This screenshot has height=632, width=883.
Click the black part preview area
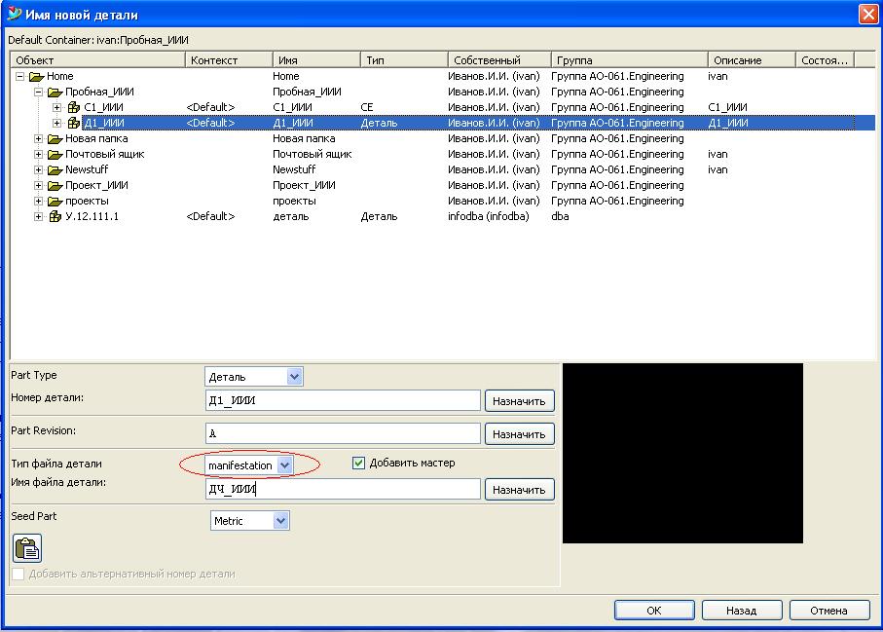pos(682,454)
